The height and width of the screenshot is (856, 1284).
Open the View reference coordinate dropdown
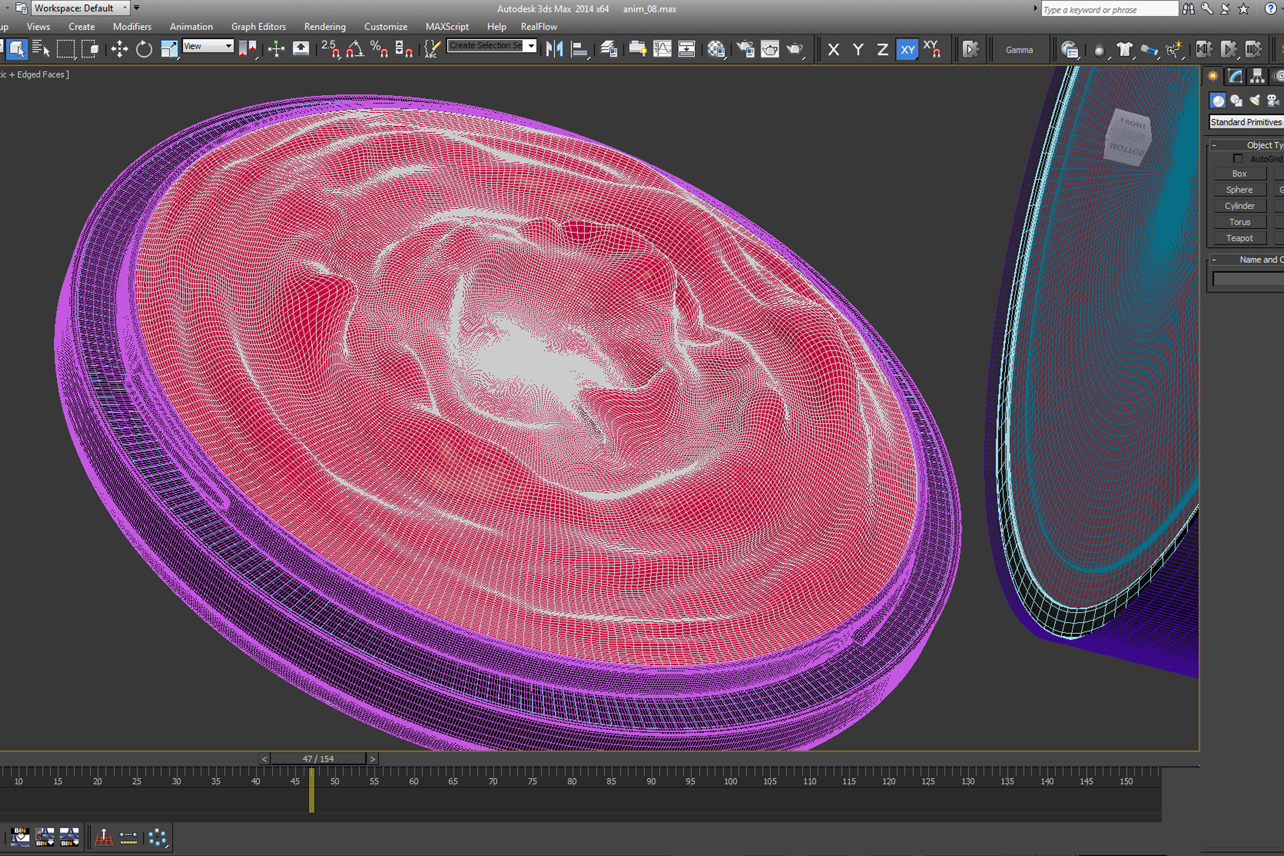coord(208,46)
